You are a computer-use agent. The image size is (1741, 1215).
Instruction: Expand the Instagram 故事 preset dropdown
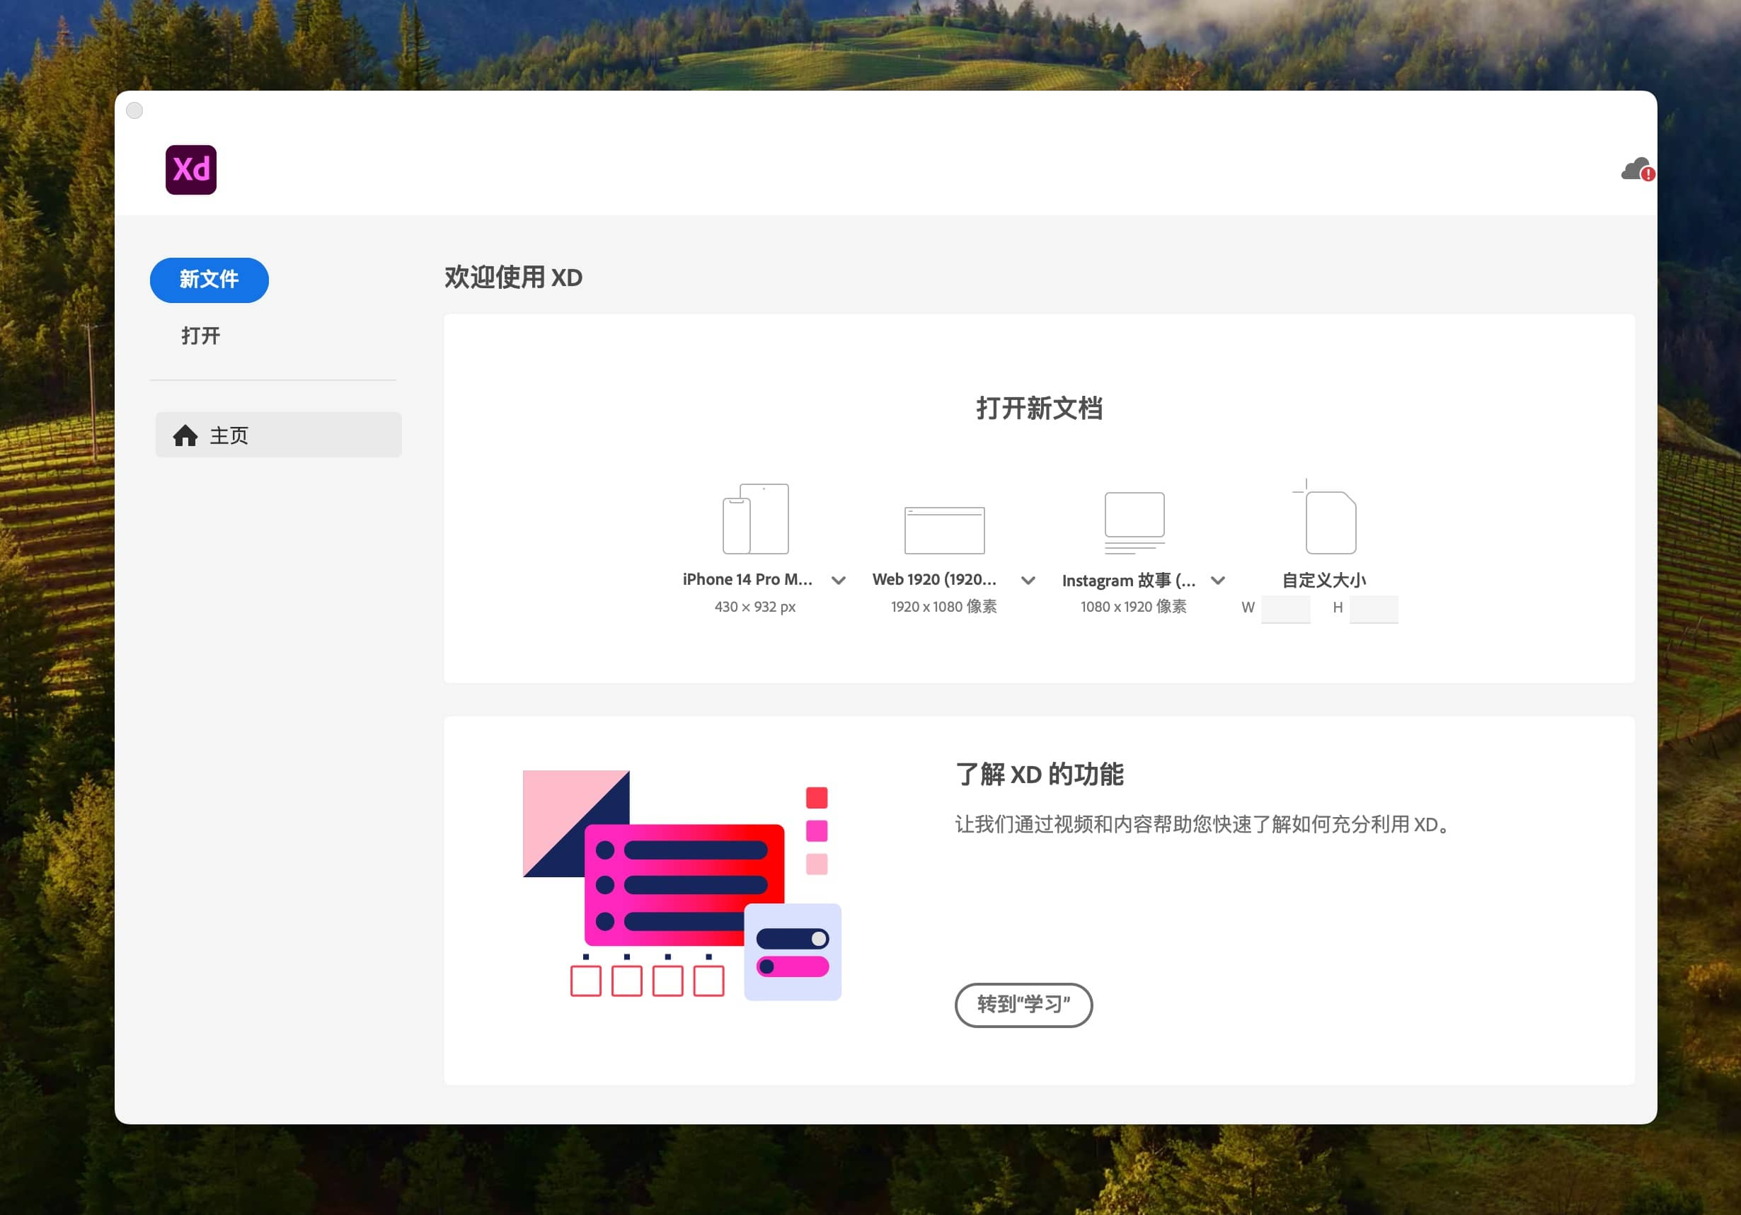point(1218,580)
